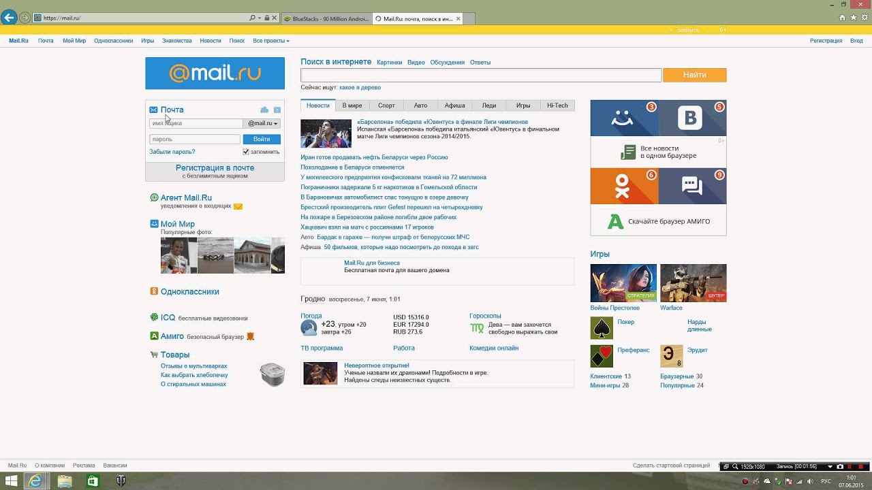Image resolution: width=872 pixels, height=490 pixels.
Task: Open Забыли пароль? link
Action: point(172,152)
